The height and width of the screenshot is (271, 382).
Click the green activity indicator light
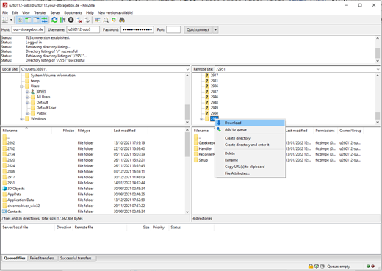pos(368,267)
